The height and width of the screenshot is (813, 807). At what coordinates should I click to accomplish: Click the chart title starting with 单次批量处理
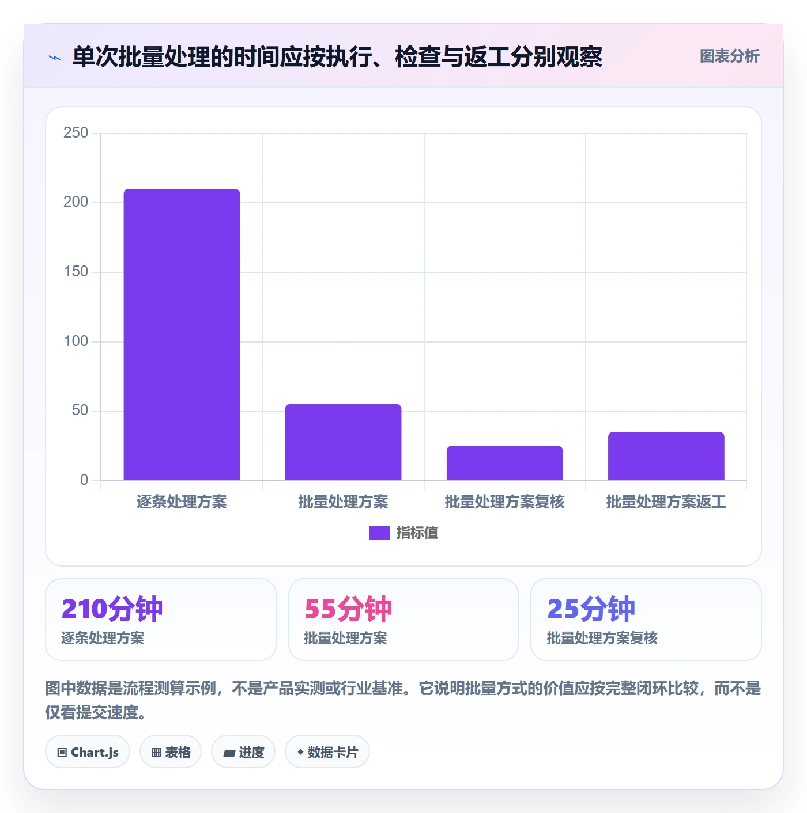337,57
